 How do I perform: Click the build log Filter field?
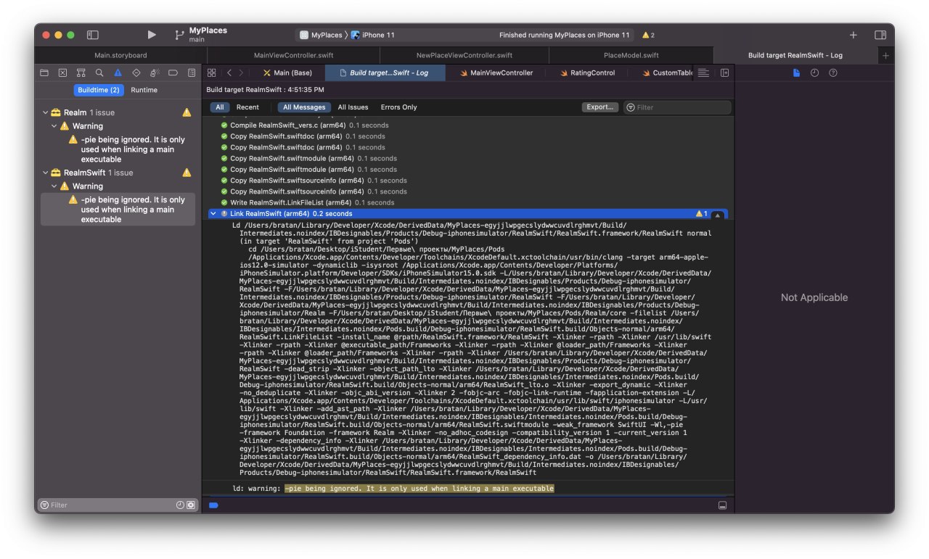pos(677,107)
